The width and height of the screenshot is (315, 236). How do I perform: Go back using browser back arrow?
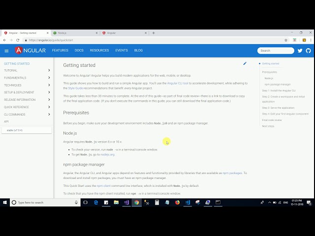[x=4, y=40]
